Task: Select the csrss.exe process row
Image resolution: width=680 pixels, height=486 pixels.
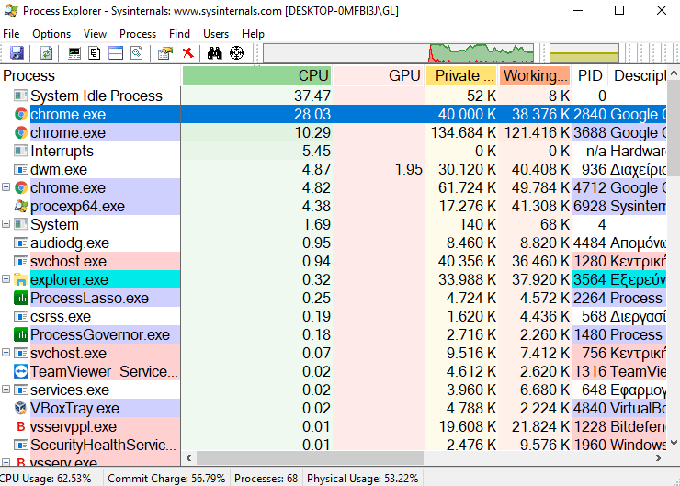Action: [333, 316]
